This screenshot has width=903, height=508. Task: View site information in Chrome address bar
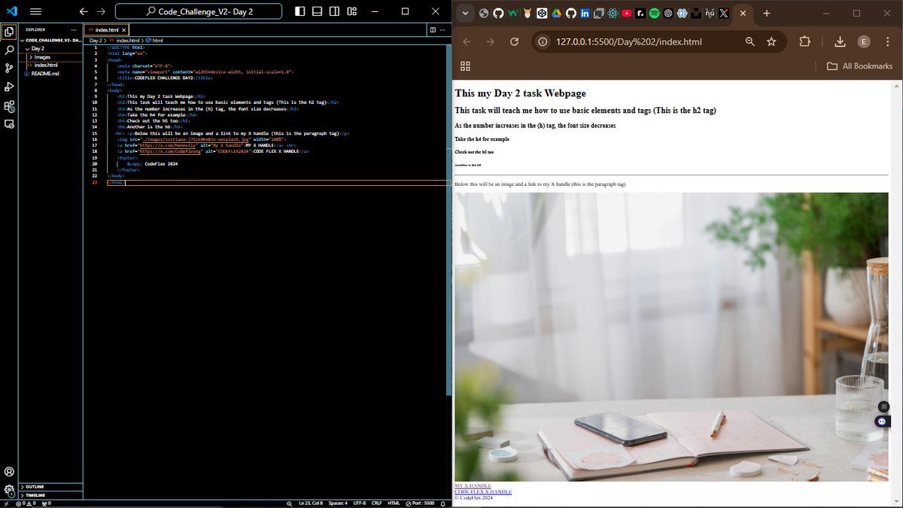pos(543,41)
